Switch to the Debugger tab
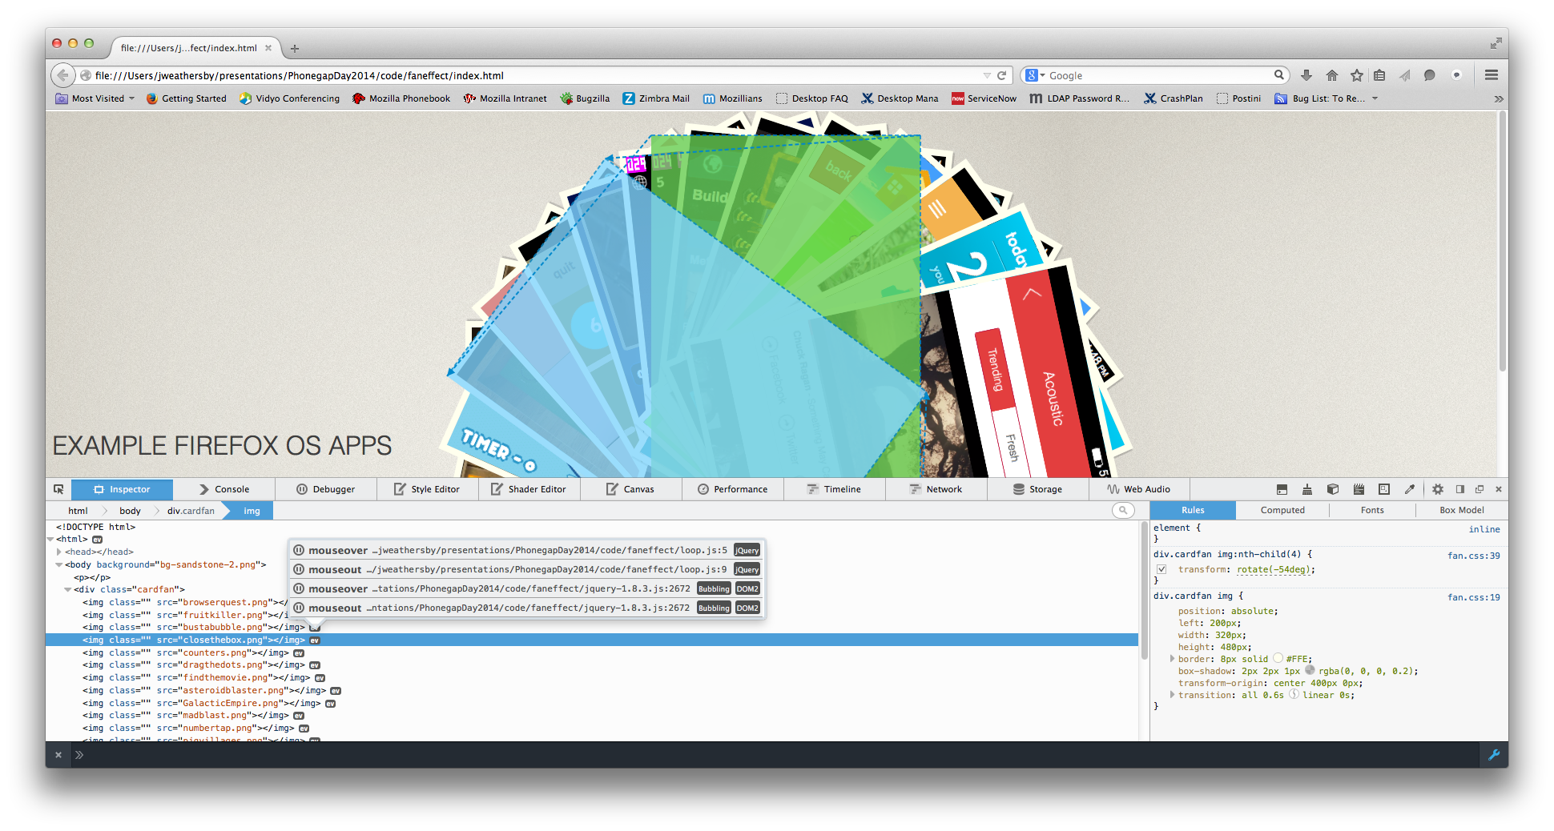This screenshot has height=831, width=1554. pos(326,489)
